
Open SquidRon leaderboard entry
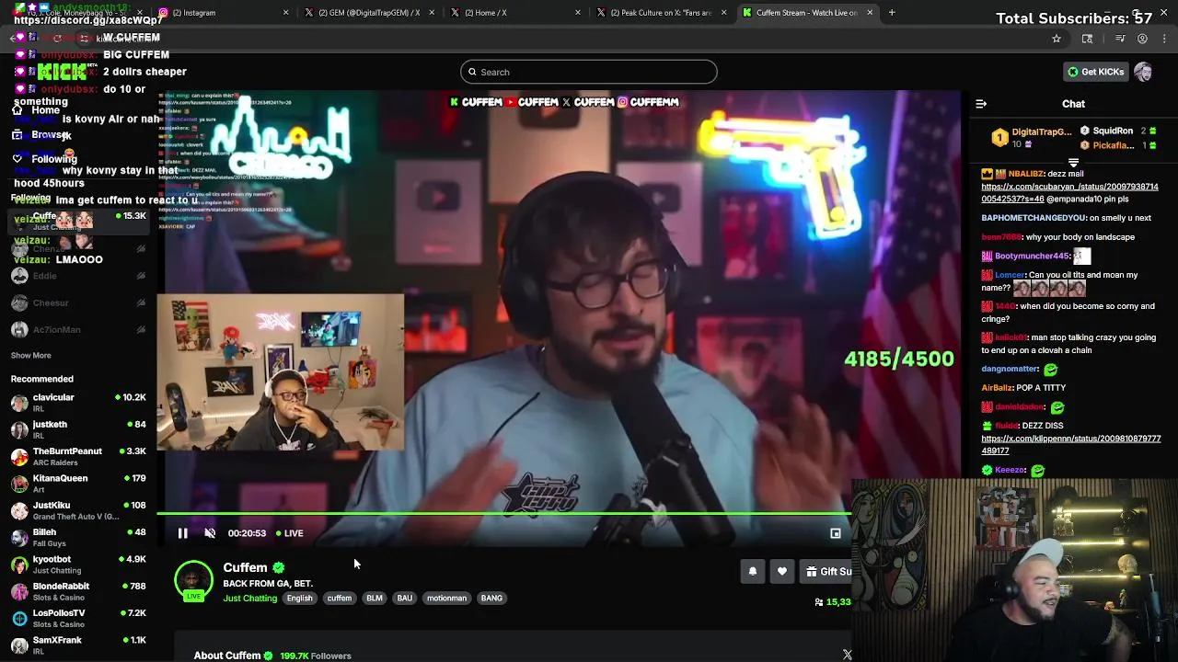click(x=1117, y=131)
